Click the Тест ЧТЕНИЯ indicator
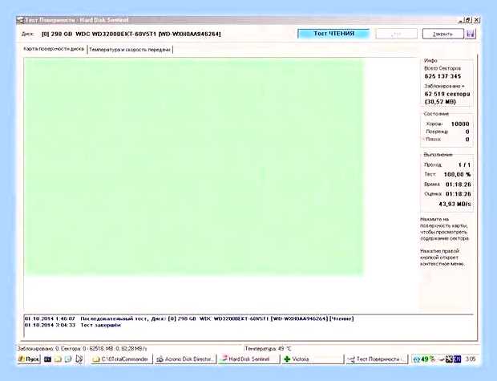The width and height of the screenshot is (497, 381). (333, 34)
